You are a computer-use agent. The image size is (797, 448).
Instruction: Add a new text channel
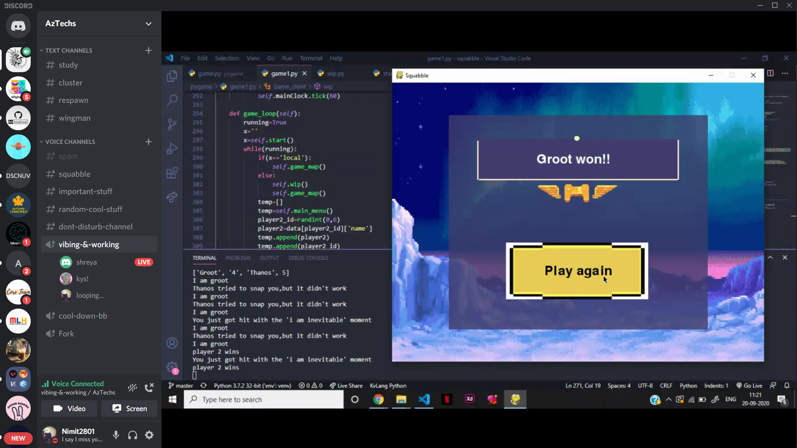click(148, 50)
